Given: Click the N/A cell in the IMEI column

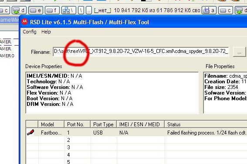Looking at the screenshot, I should point(124,133).
